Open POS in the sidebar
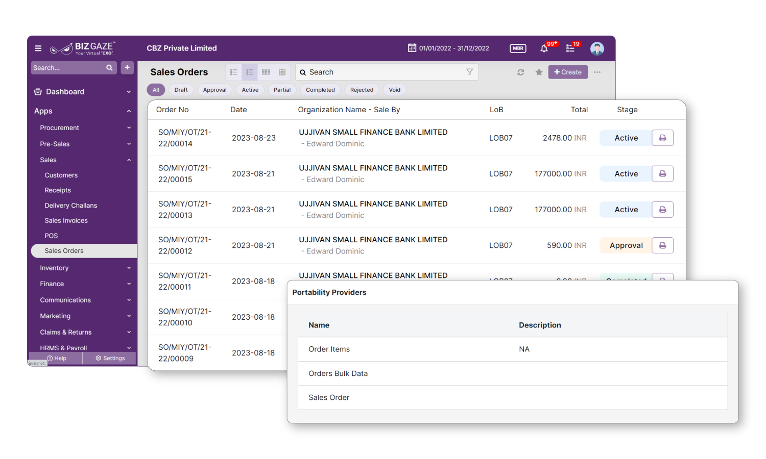 point(51,236)
